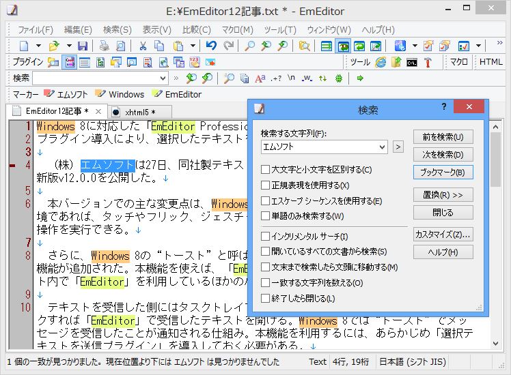Click the Match Case 'Aa' icon

(260, 78)
